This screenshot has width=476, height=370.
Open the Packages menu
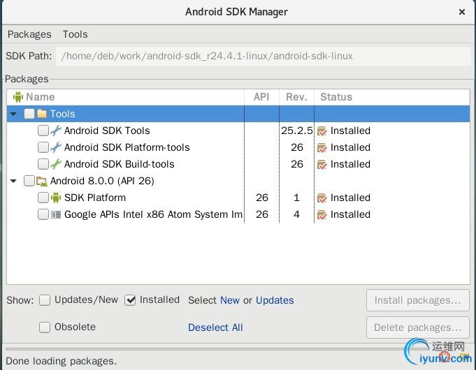pyautogui.click(x=29, y=34)
